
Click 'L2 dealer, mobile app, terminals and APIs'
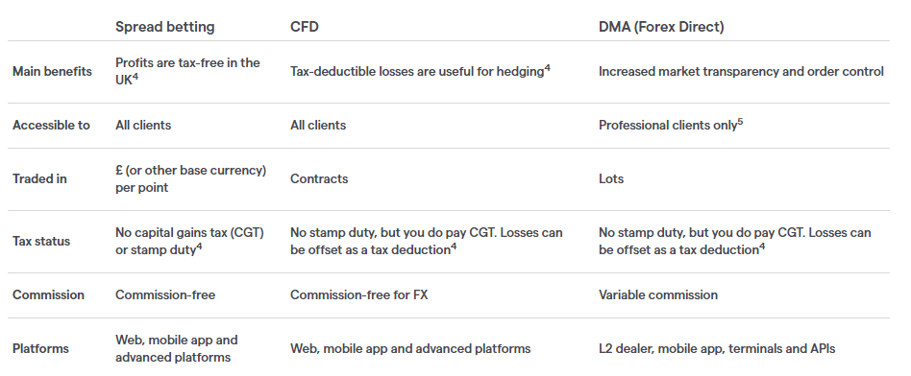point(717,349)
